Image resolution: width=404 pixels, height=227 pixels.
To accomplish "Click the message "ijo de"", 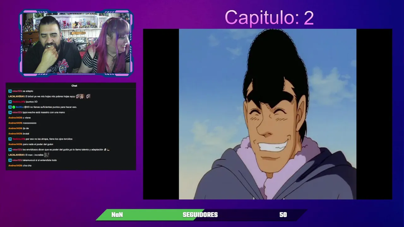I will (26, 128).
